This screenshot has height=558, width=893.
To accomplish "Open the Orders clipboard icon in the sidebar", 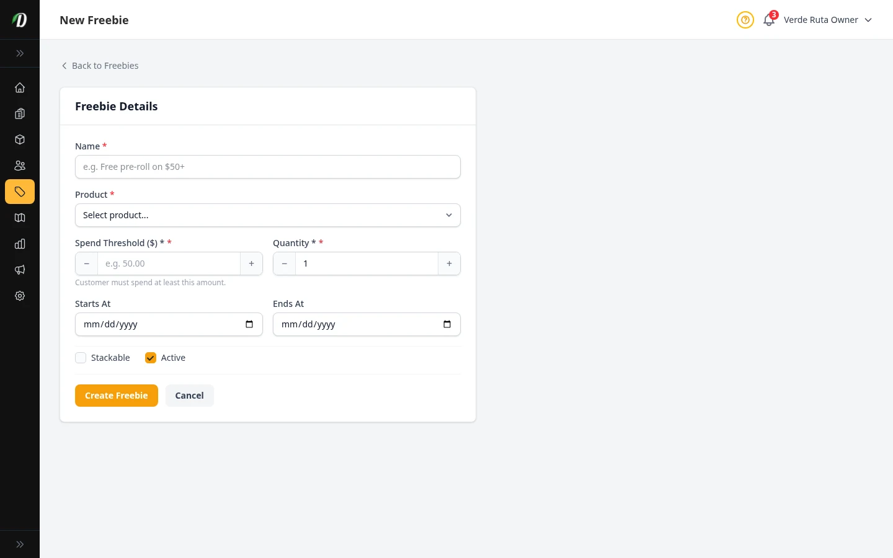I will [x=19, y=113].
